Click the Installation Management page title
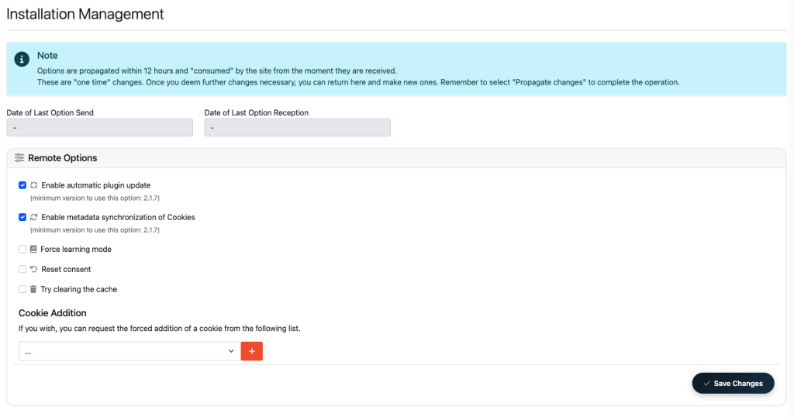The image size is (794, 417). (x=85, y=14)
